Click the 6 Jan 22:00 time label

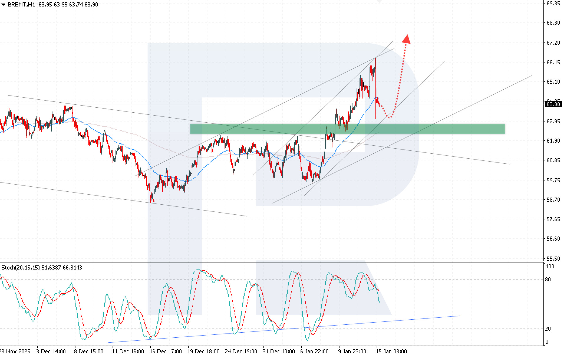(x=314, y=351)
